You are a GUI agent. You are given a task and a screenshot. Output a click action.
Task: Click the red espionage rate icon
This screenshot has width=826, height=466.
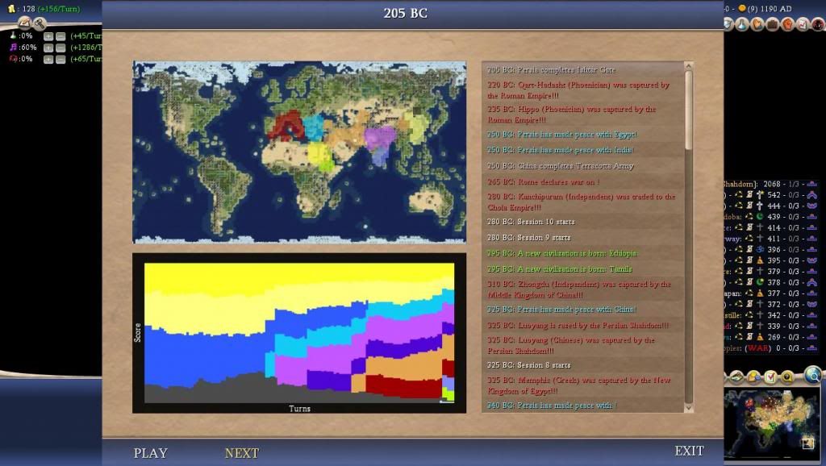[x=13, y=59]
